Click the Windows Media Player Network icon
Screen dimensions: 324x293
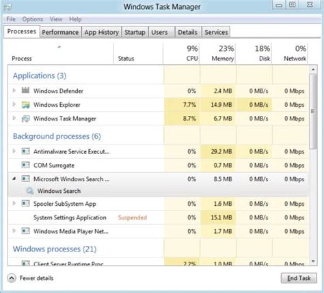pos(25,231)
